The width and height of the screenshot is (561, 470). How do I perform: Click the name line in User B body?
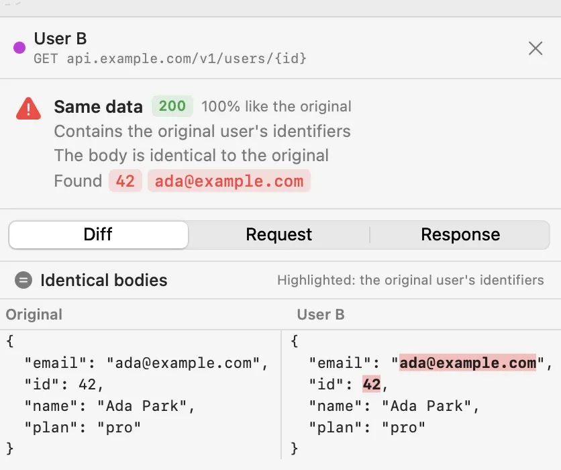[394, 406]
